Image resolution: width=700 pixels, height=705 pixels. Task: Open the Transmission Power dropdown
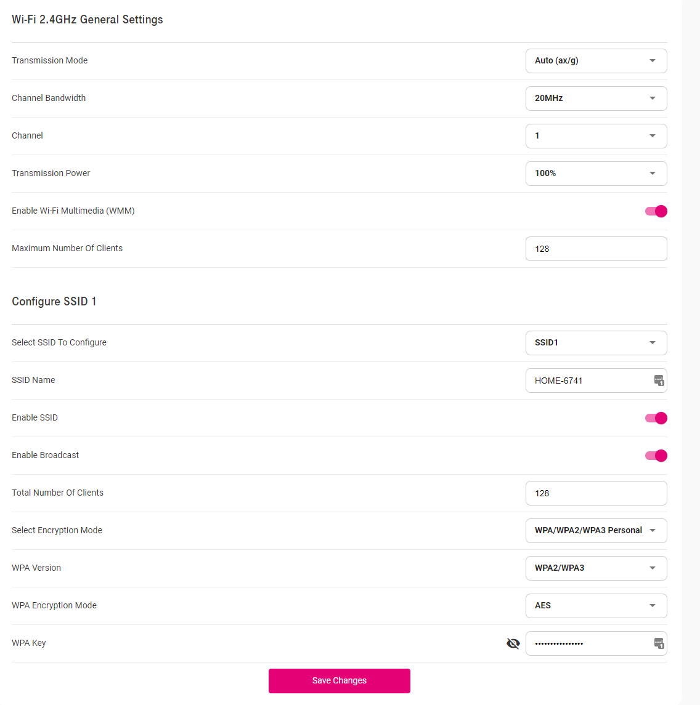[595, 173]
